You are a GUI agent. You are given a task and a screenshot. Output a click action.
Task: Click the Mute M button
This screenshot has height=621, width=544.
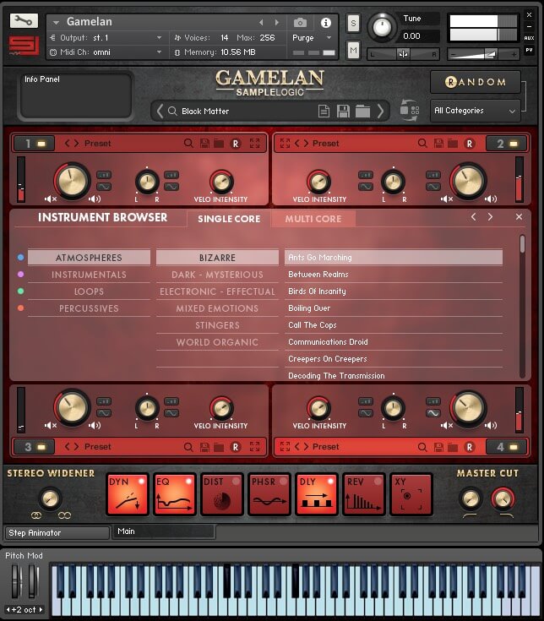pyautogui.click(x=353, y=51)
